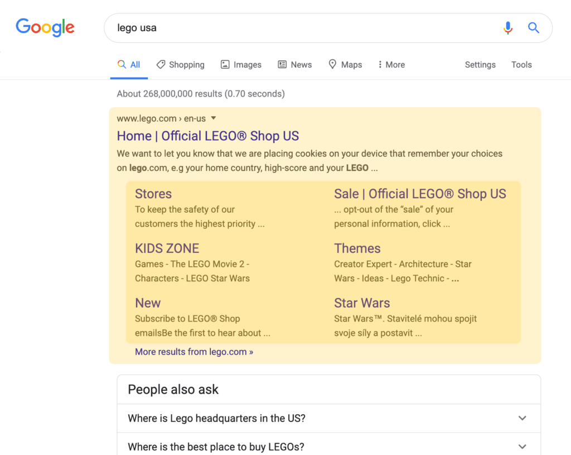
Task: Open the Themes sitelink
Action: coord(357,248)
